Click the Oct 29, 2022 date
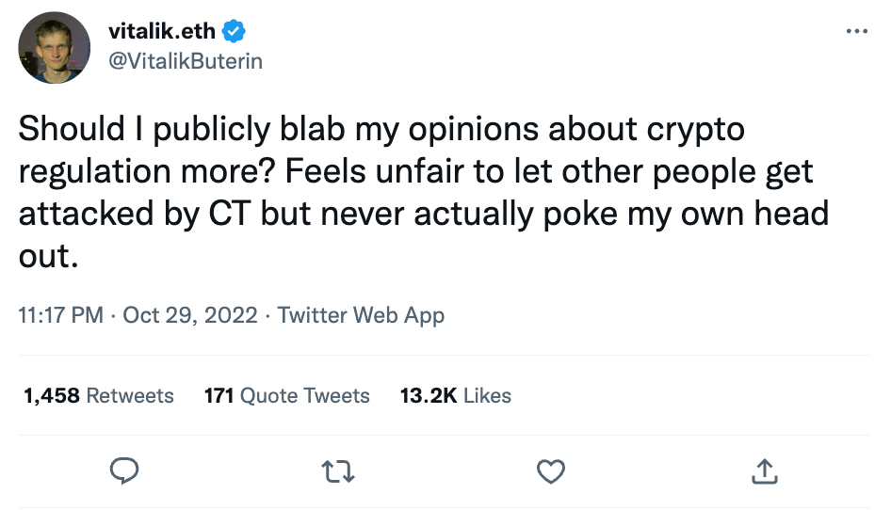 (x=190, y=315)
